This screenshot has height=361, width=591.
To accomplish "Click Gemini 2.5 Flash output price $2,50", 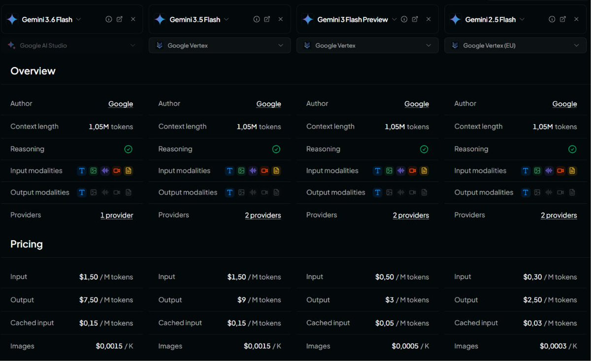I will 533,300.
